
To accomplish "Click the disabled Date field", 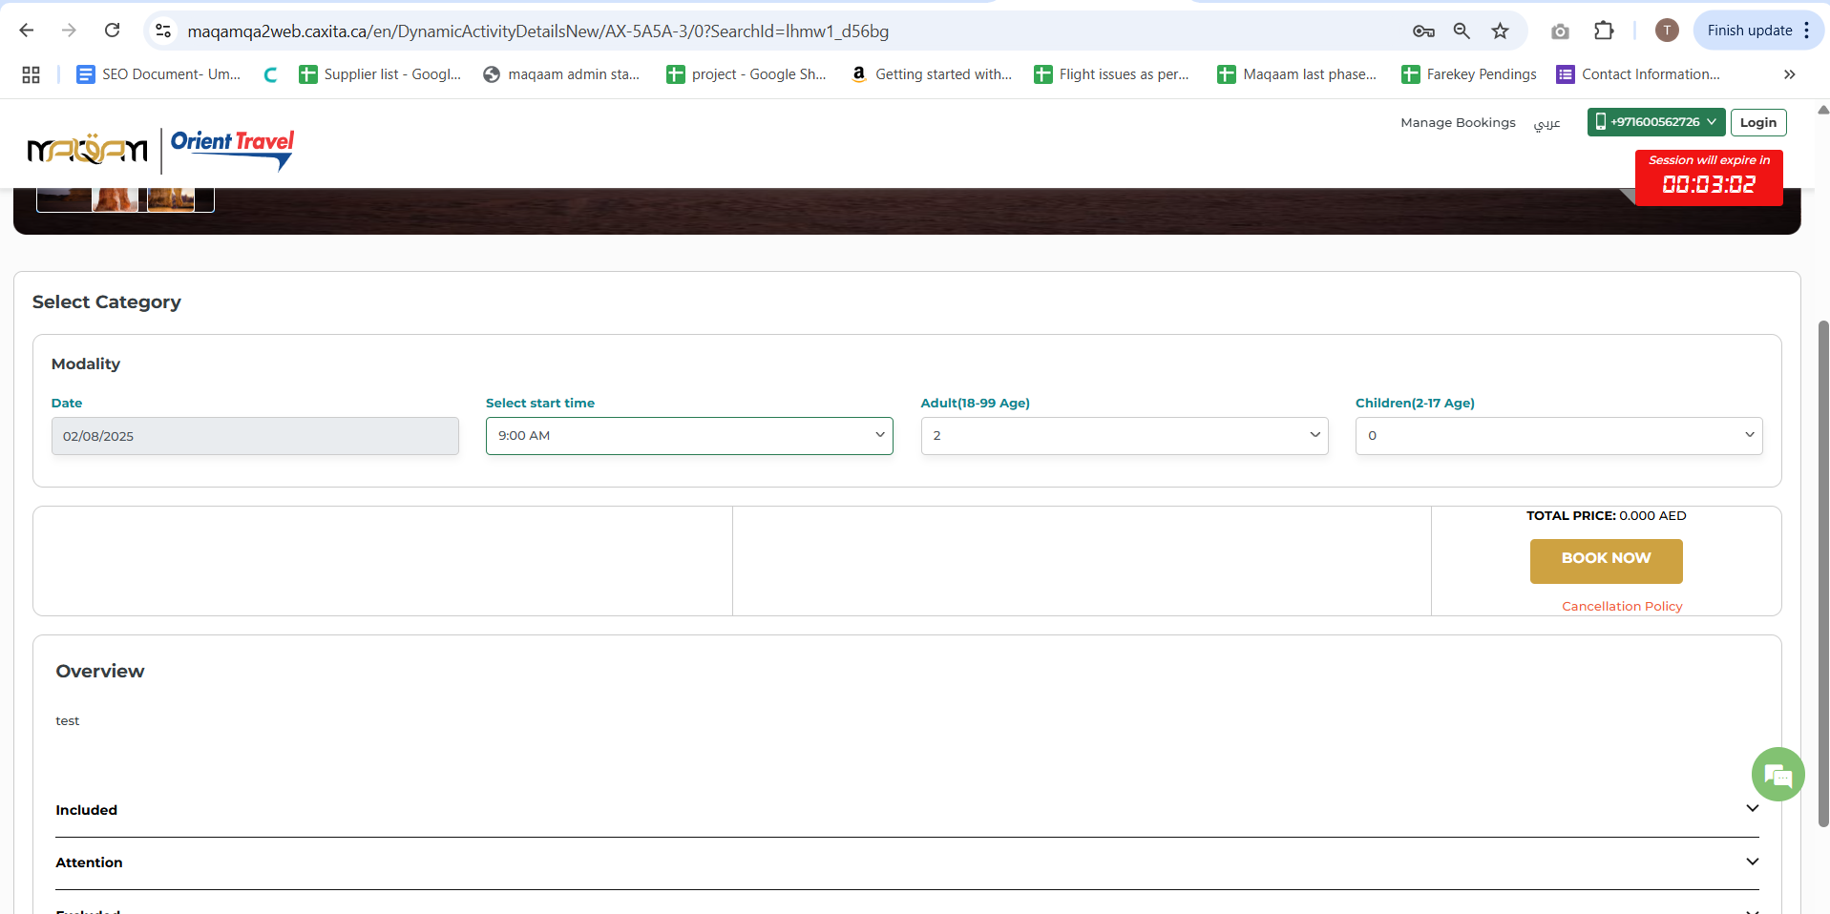I will [x=255, y=436].
